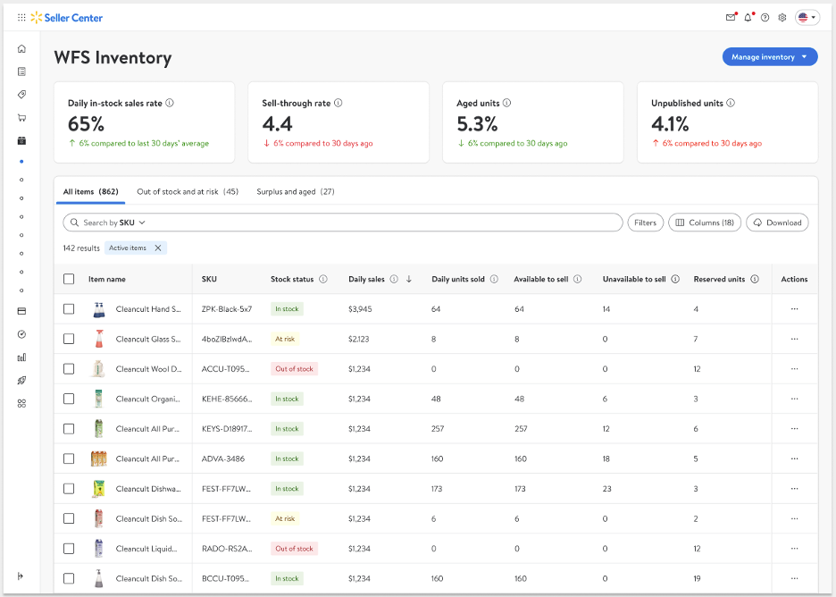Open the mail inbox icon
836x597 pixels.
click(731, 18)
